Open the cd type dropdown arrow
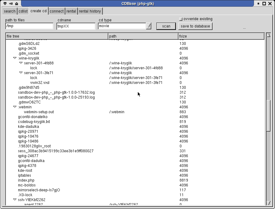This screenshot has height=209, width=275. (148, 26)
